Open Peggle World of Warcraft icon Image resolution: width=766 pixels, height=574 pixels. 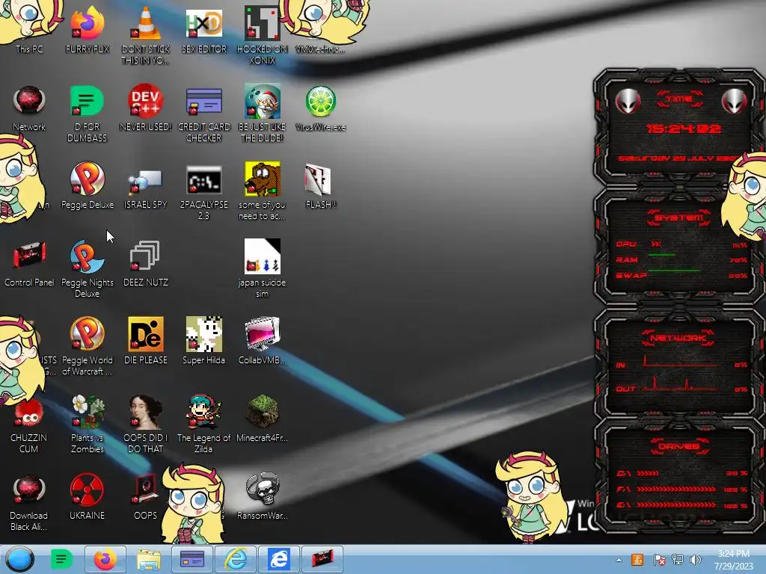click(x=87, y=345)
